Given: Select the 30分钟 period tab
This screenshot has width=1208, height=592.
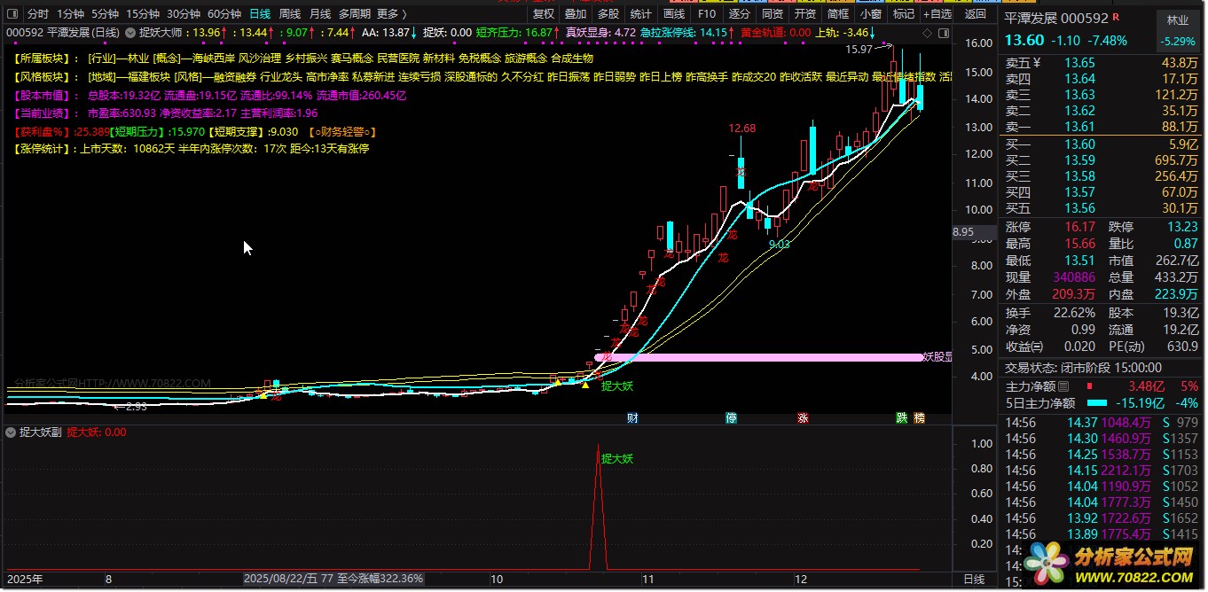Looking at the screenshot, I should [184, 14].
